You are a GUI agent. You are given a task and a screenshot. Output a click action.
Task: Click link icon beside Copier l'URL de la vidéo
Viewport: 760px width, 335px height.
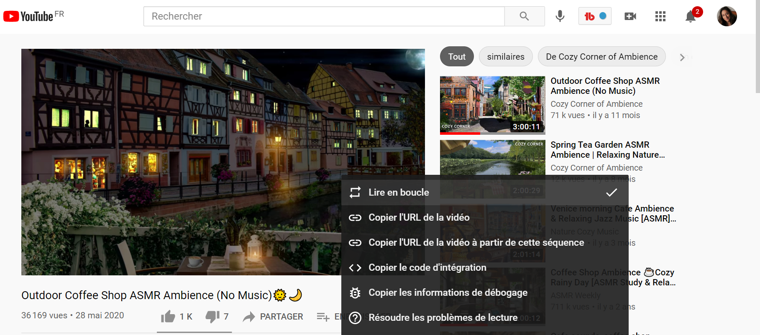(355, 217)
